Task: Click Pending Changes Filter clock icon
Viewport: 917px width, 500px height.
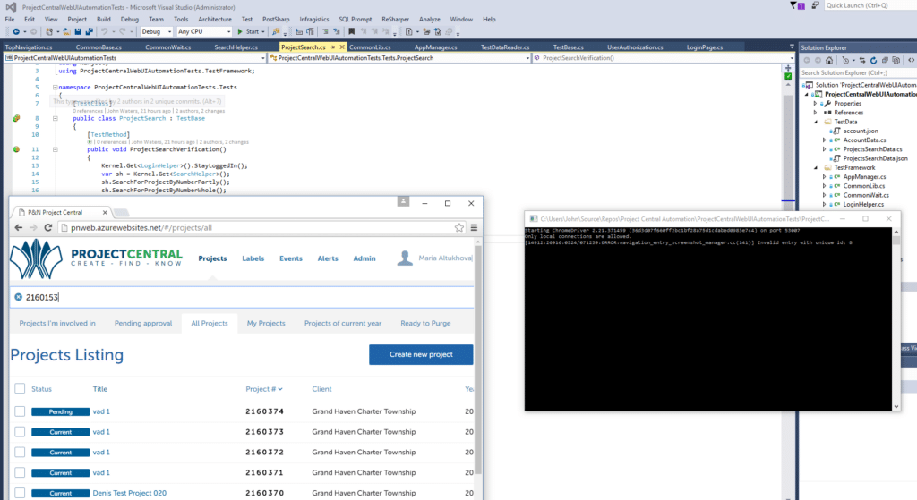Action: tap(846, 60)
